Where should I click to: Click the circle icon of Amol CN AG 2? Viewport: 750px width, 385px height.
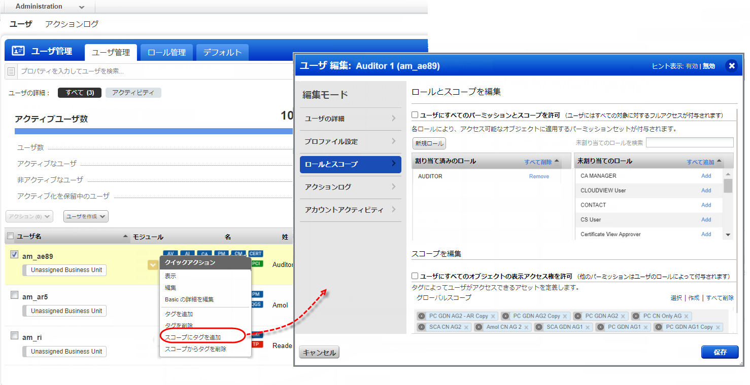[479, 327]
